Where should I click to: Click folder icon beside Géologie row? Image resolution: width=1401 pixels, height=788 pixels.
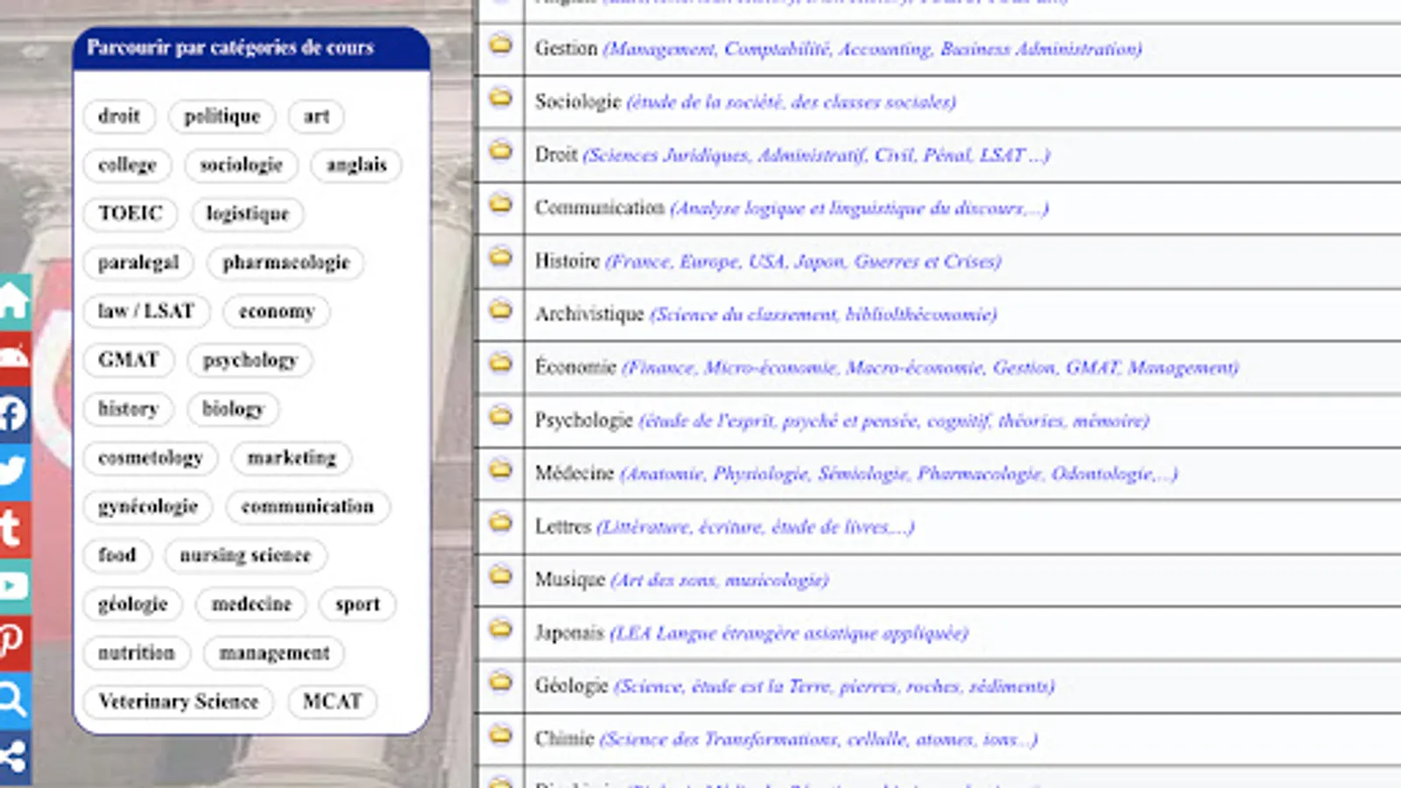pyautogui.click(x=501, y=681)
